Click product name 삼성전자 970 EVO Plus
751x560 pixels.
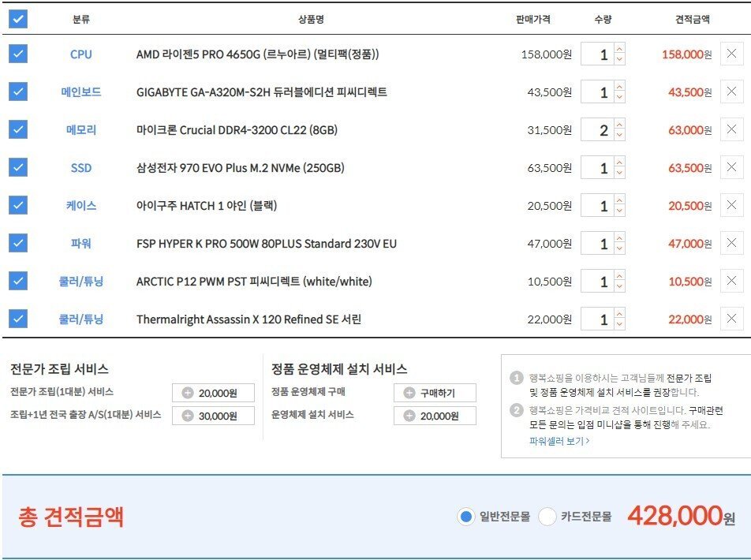click(x=240, y=168)
